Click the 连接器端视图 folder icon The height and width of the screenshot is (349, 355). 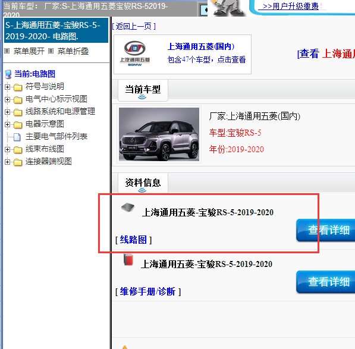point(18,162)
